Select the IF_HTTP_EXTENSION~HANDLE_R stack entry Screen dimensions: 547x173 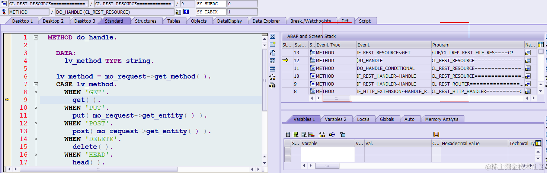tap(394, 92)
